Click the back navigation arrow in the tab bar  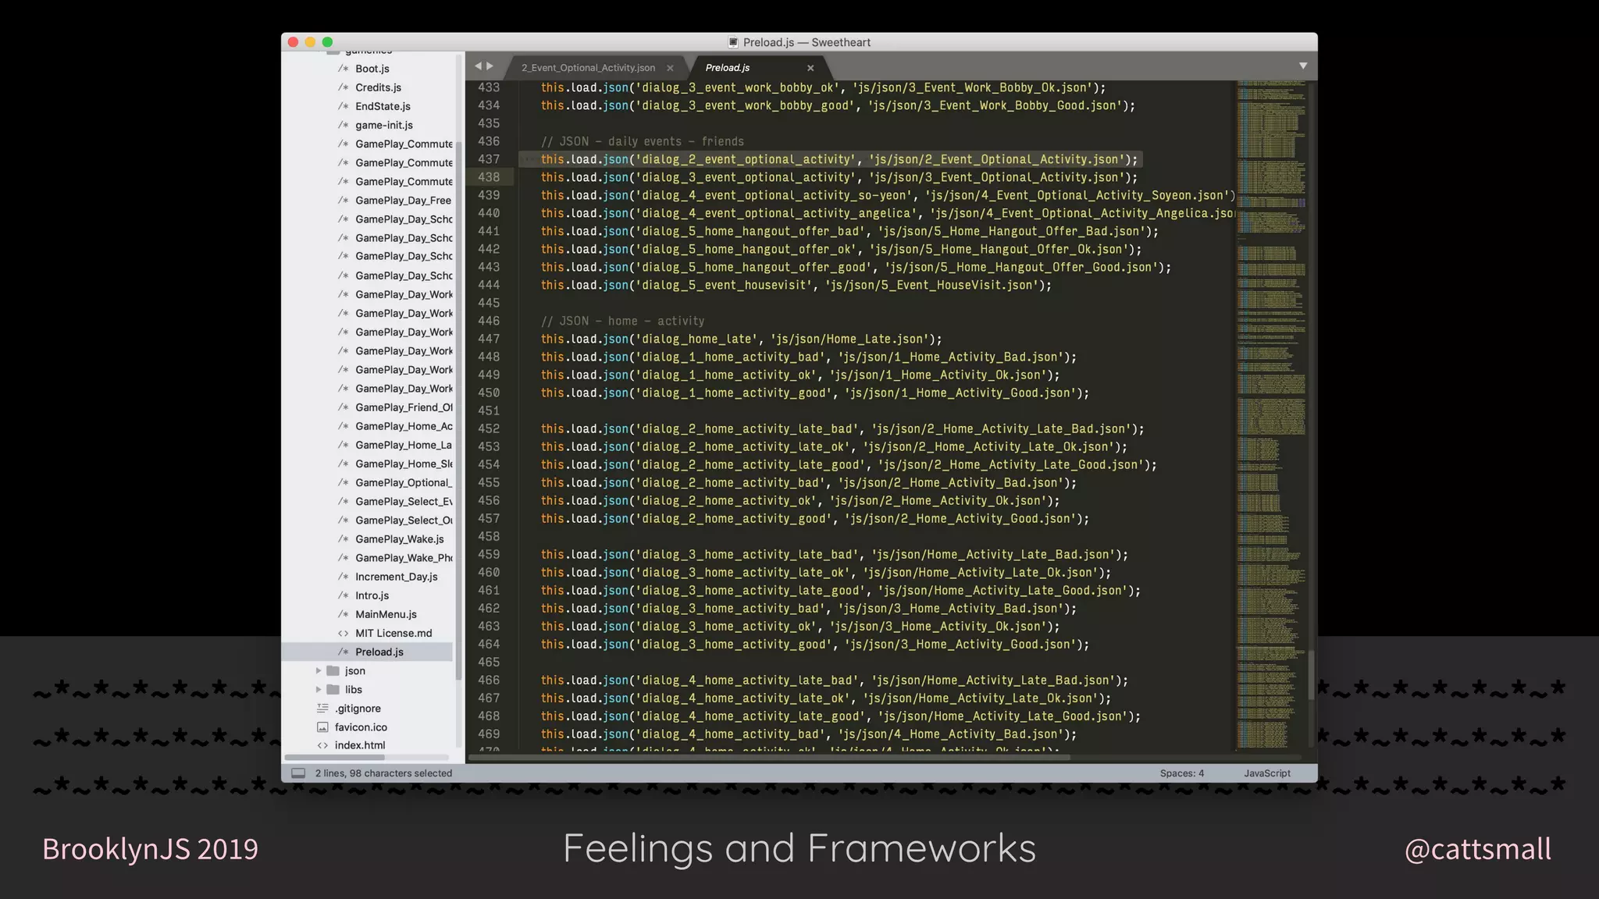point(478,66)
